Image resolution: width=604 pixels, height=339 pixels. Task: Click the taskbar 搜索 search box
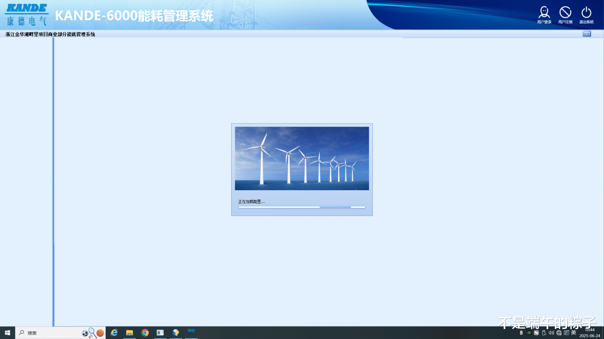(60, 333)
